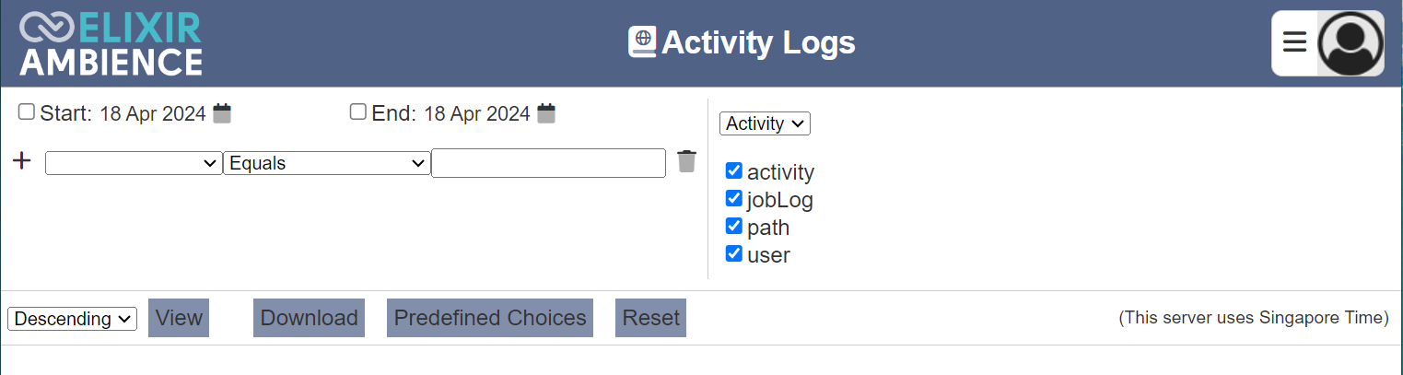The width and height of the screenshot is (1403, 375).
Task: Delete the filter row with trash icon
Action: point(686,161)
